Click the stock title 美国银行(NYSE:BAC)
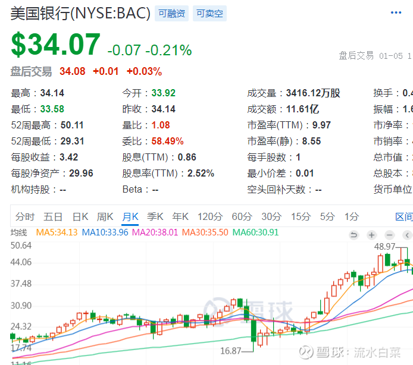The width and height of the screenshot is (413, 365). [80, 13]
